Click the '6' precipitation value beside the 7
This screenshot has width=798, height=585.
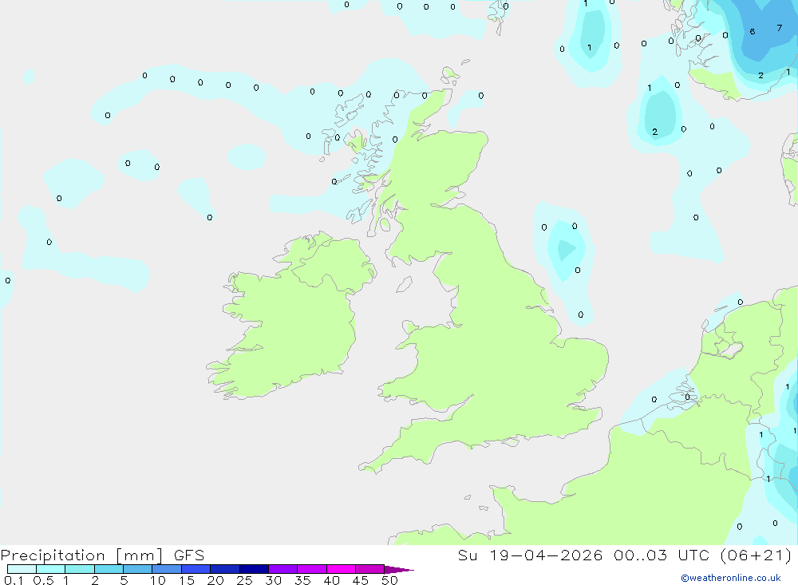pyautogui.click(x=753, y=32)
